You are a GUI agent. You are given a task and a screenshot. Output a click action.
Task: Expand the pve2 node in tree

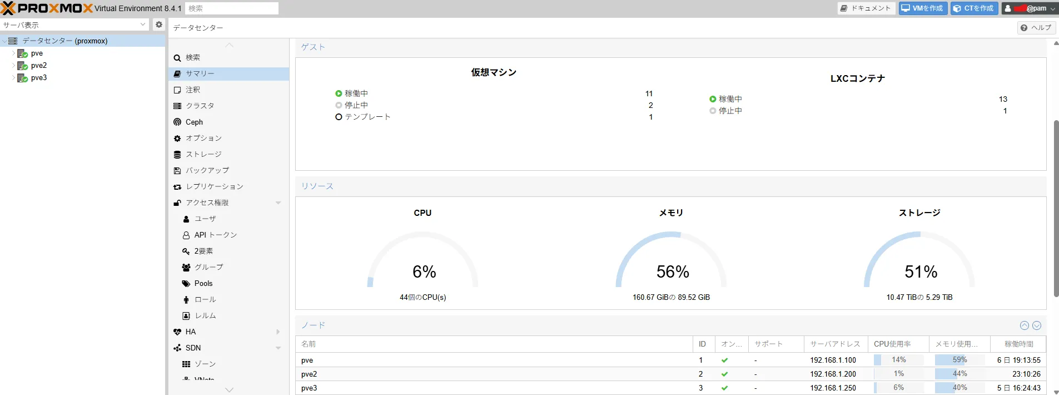(13, 66)
